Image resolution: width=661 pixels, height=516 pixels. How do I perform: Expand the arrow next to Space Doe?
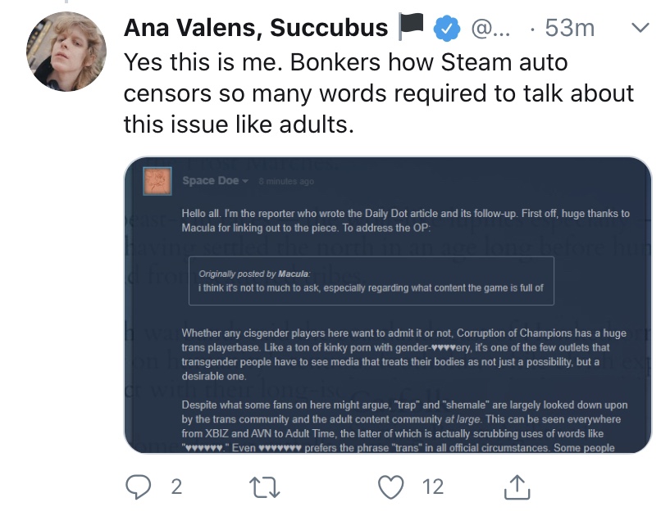click(x=245, y=182)
